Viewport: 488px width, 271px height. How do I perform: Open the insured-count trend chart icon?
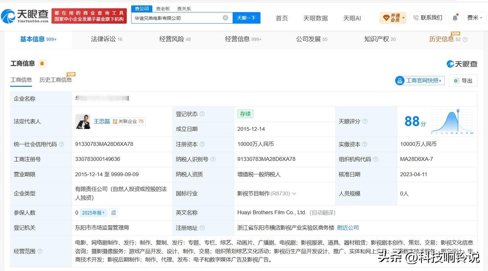[114, 212]
